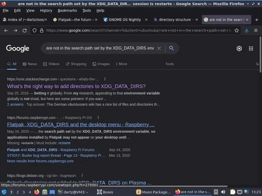Screen dimensions: 262x196
Task: Focus the Google search query field
Action: [100, 48]
